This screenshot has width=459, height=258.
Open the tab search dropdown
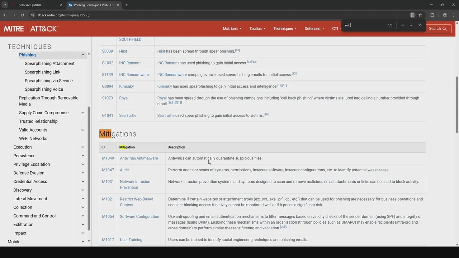coord(5,5)
